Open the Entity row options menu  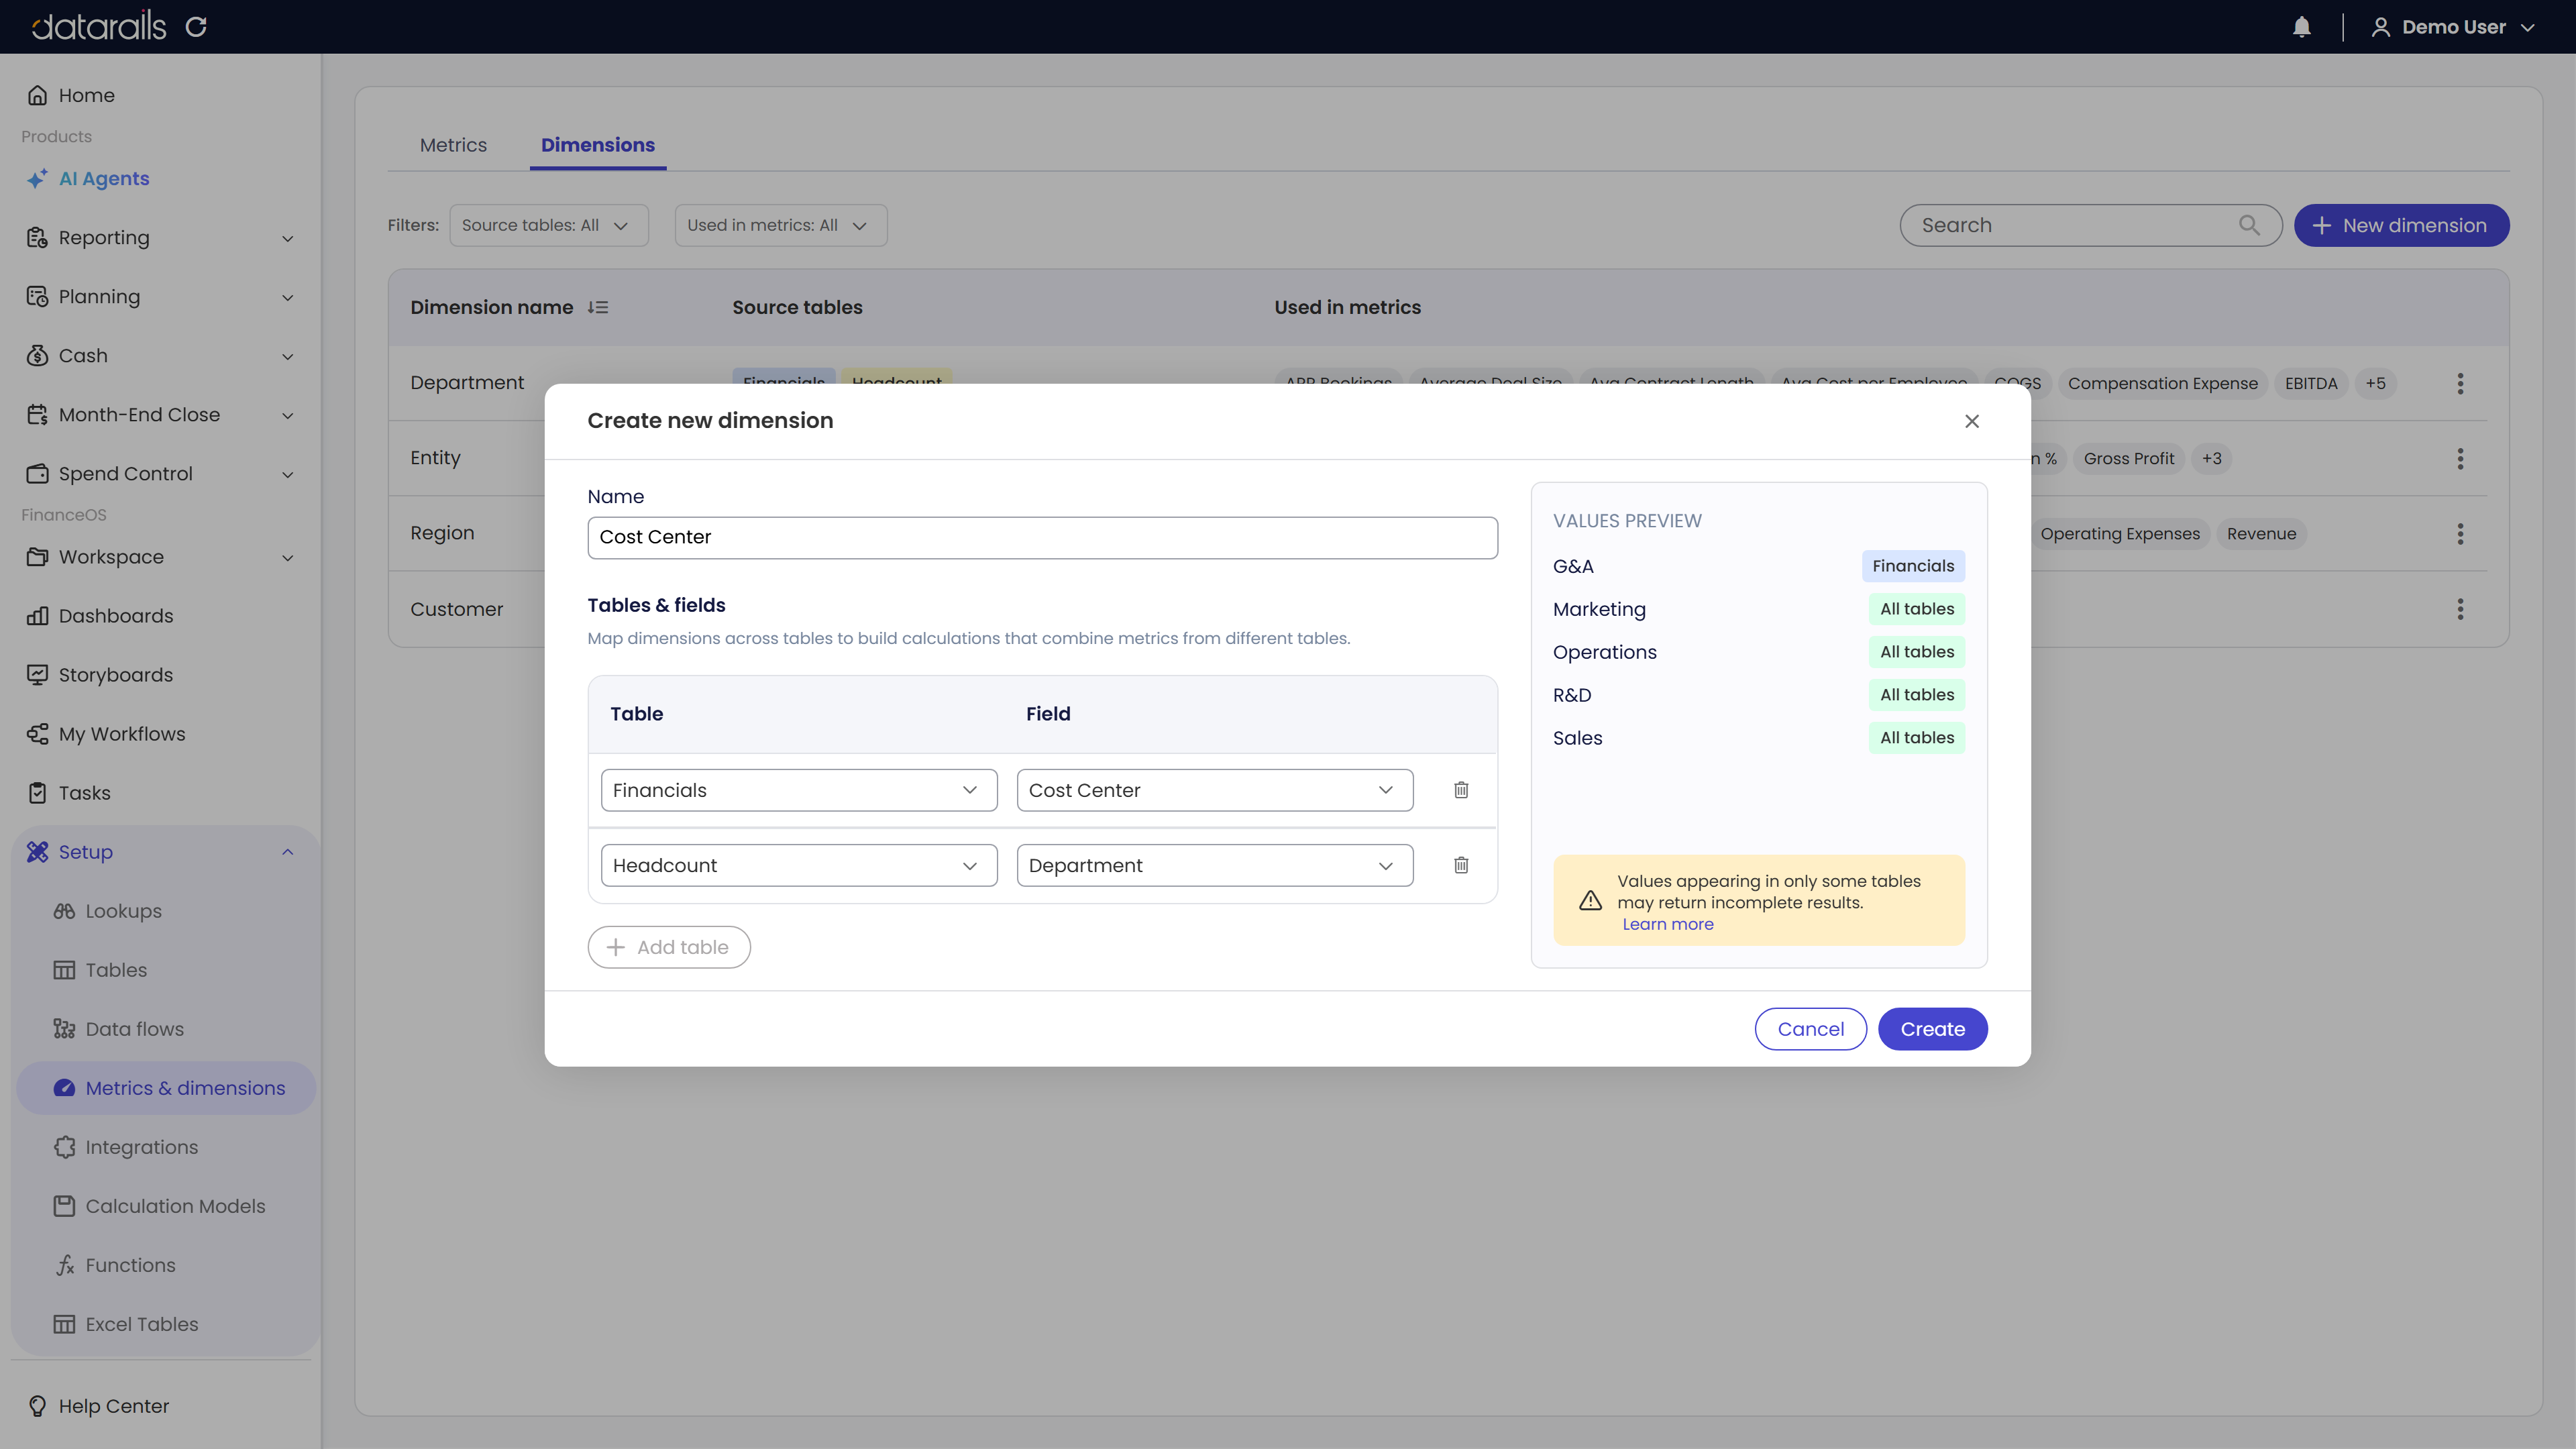point(2460,458)
